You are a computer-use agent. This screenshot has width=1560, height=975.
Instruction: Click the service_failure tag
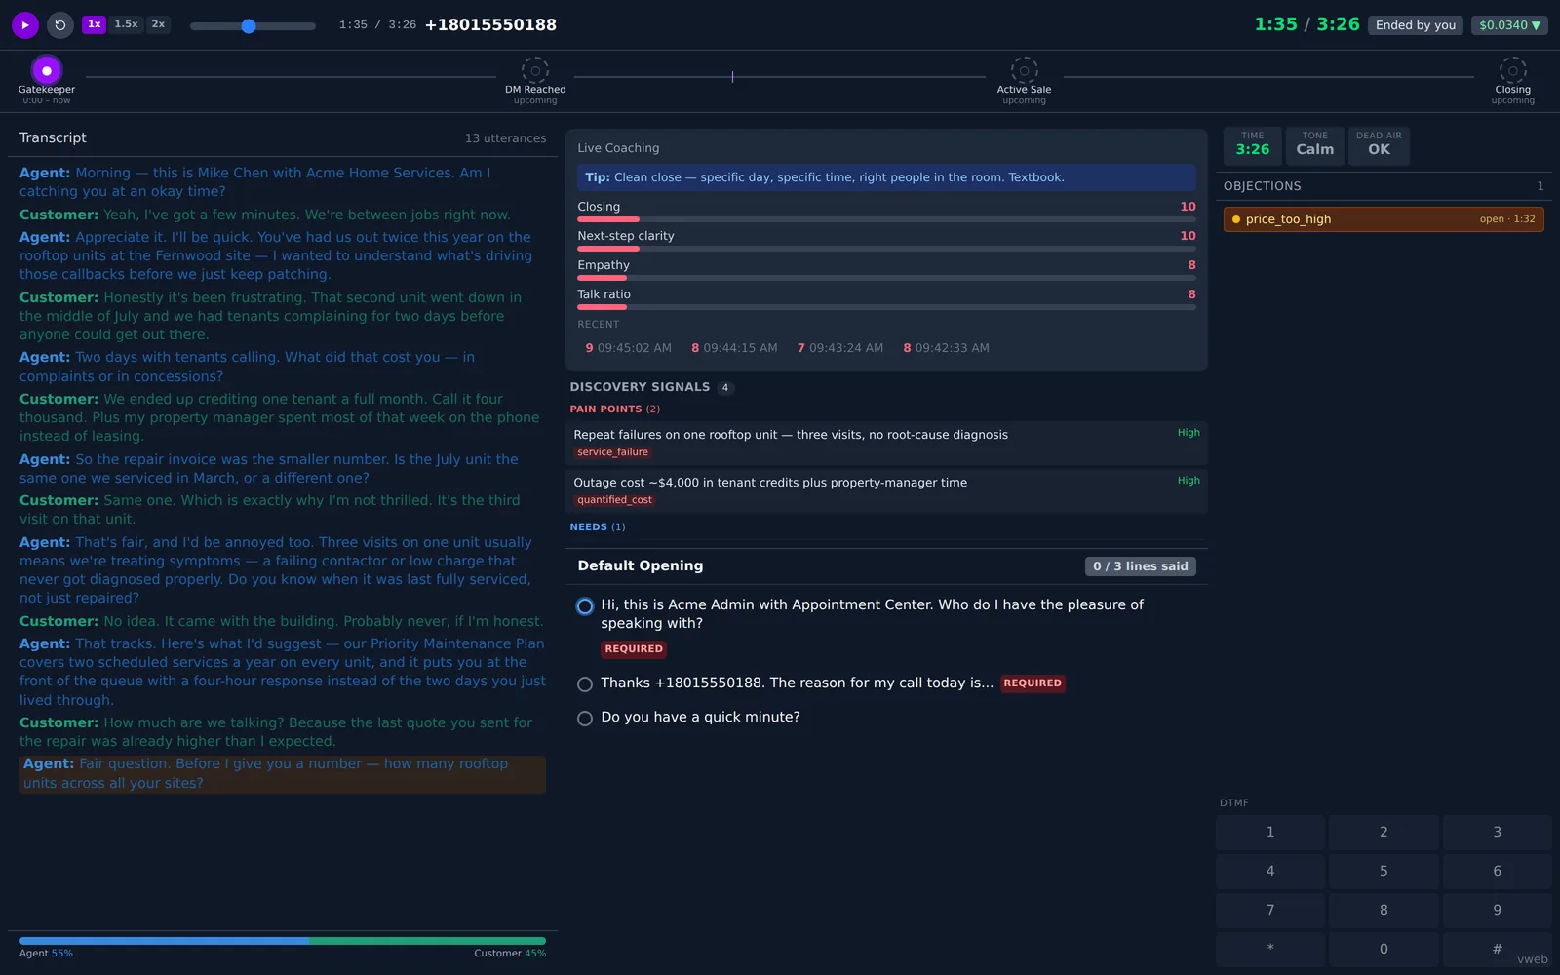(x=612, y=452)
